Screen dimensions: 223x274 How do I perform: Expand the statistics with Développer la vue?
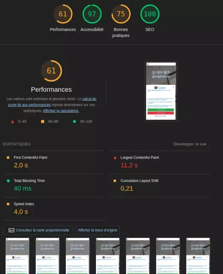pos(190,144)
